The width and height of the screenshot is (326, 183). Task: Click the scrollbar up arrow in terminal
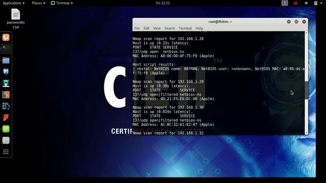(x=306, y=33)
